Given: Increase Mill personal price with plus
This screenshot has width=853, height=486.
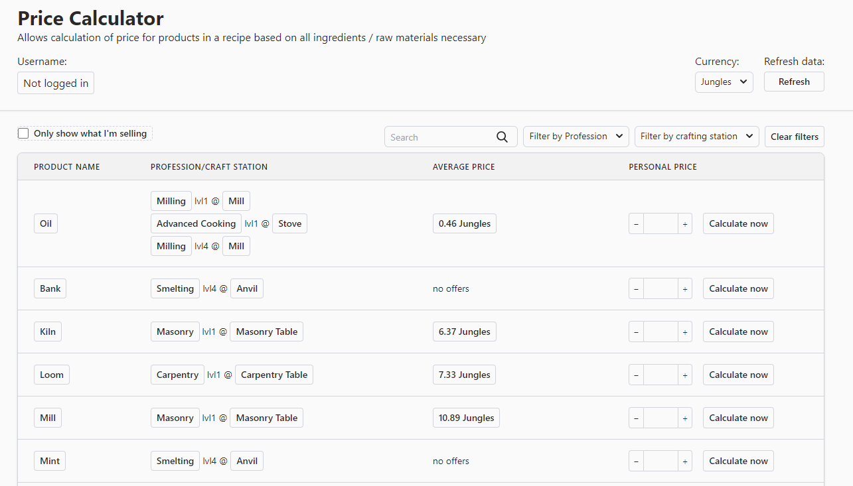Looking at the screenshot, I should click(x=685, y=418).
